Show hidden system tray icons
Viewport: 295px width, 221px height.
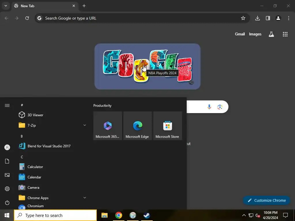pyautogui.click(x=244, y=215)
